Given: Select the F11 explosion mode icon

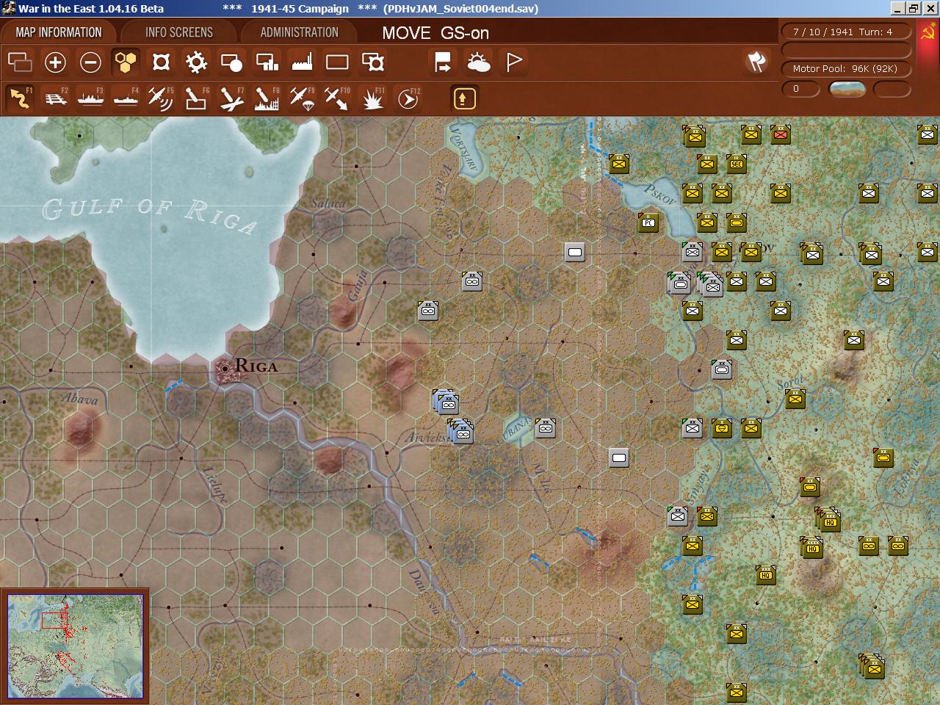Looking at the screenshot, I should click(x=372, y=98).
